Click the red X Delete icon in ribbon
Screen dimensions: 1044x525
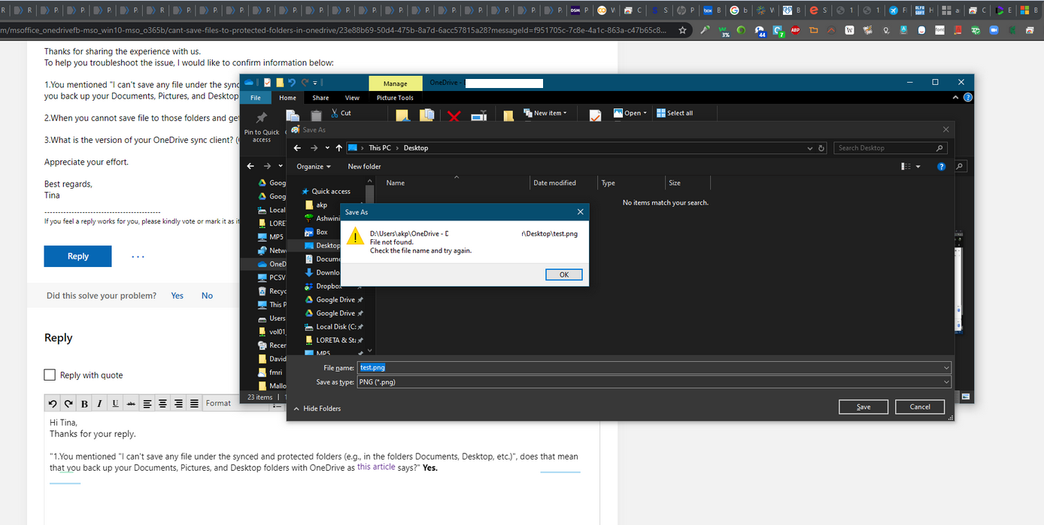454,116
